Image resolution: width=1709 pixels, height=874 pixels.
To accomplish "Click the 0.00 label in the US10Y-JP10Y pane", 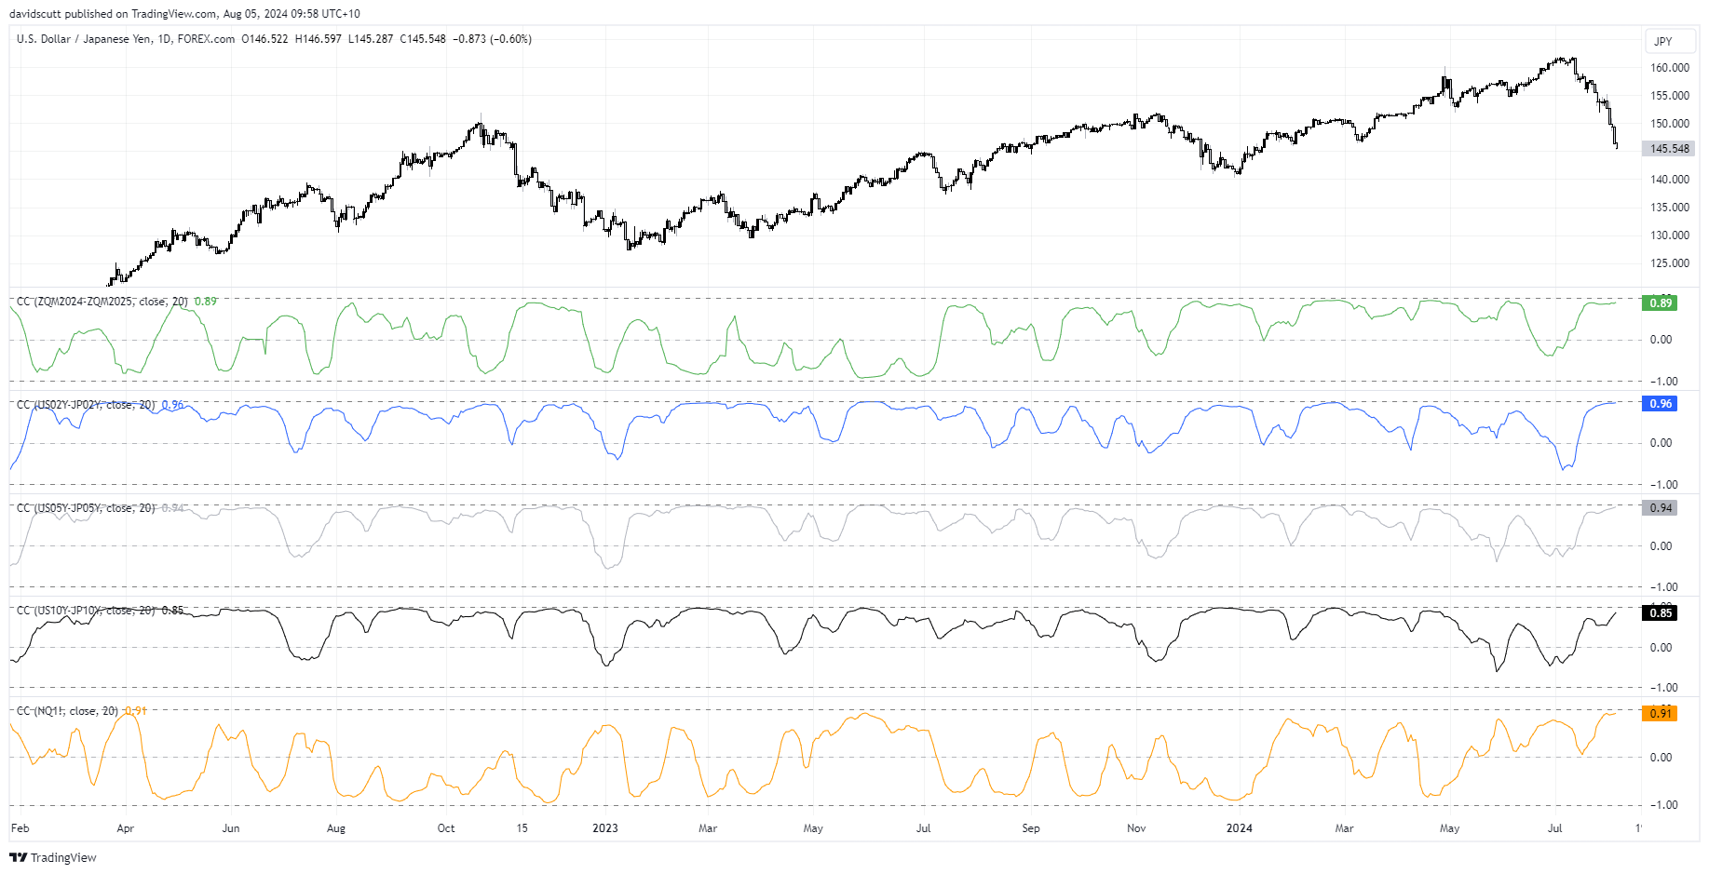I will pos(1662,648).
